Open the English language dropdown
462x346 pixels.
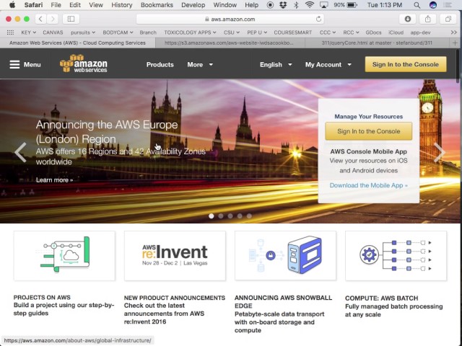pyautogui.click(x=276, y=64)
